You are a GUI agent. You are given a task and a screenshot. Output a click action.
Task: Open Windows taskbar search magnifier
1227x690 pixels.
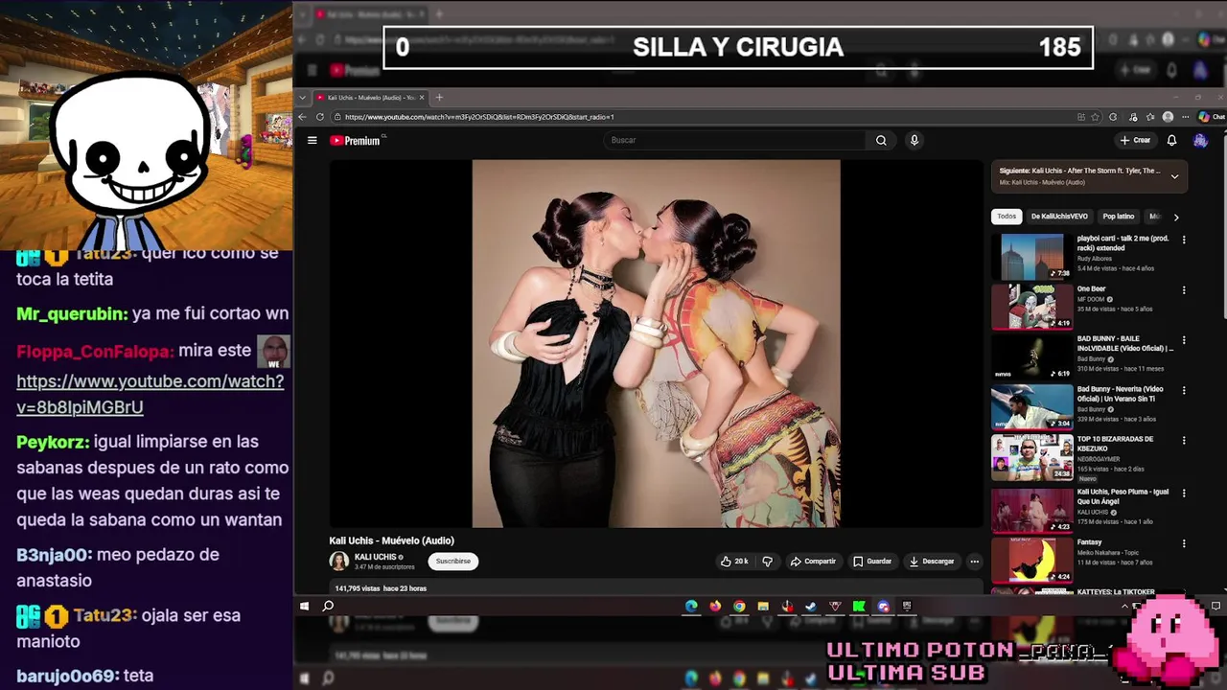[x=328, y=606]
